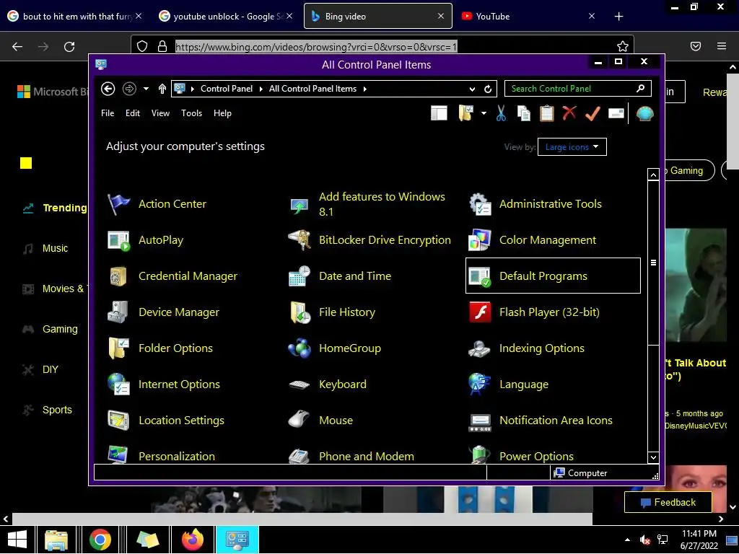Viewport: 739px width, 554px height.
Task: Open the Internet Options globe icon
Action: click(118, 384)
